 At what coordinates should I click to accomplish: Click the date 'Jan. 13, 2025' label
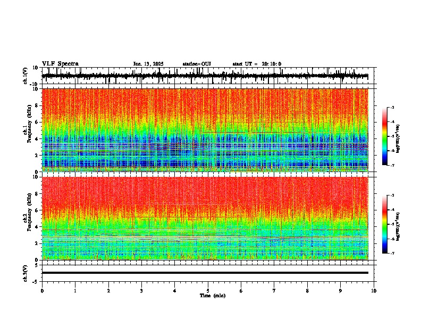[148, 64]
